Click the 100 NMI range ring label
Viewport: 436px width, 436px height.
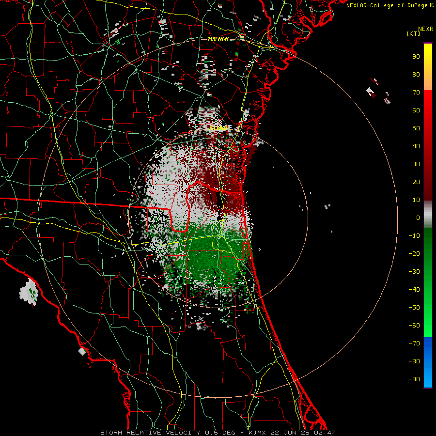tap(218, 39)
